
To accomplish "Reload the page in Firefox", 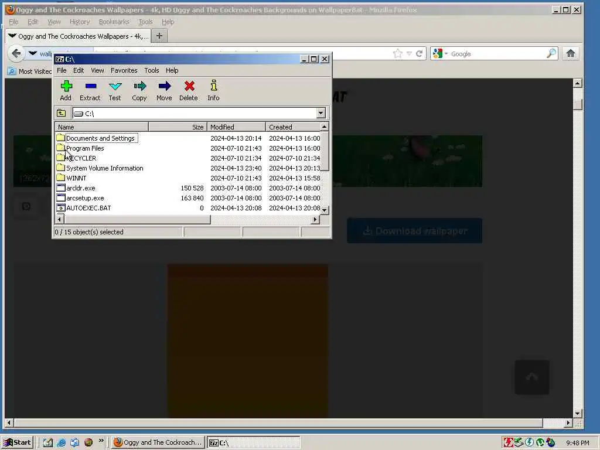I will tap(420, 53).
